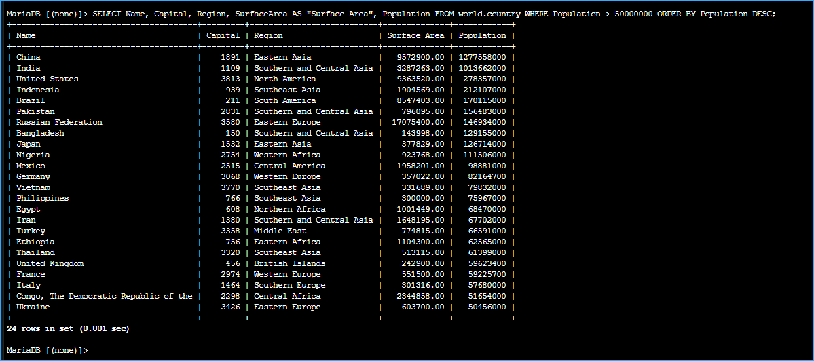814x361 pixels.
Task: Click world.country in the SQL statement
Action: (x=489, y=14)
